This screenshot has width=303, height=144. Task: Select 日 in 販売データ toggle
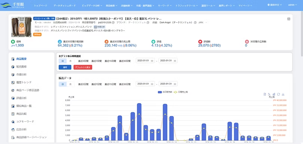click(x=62, y=84)
